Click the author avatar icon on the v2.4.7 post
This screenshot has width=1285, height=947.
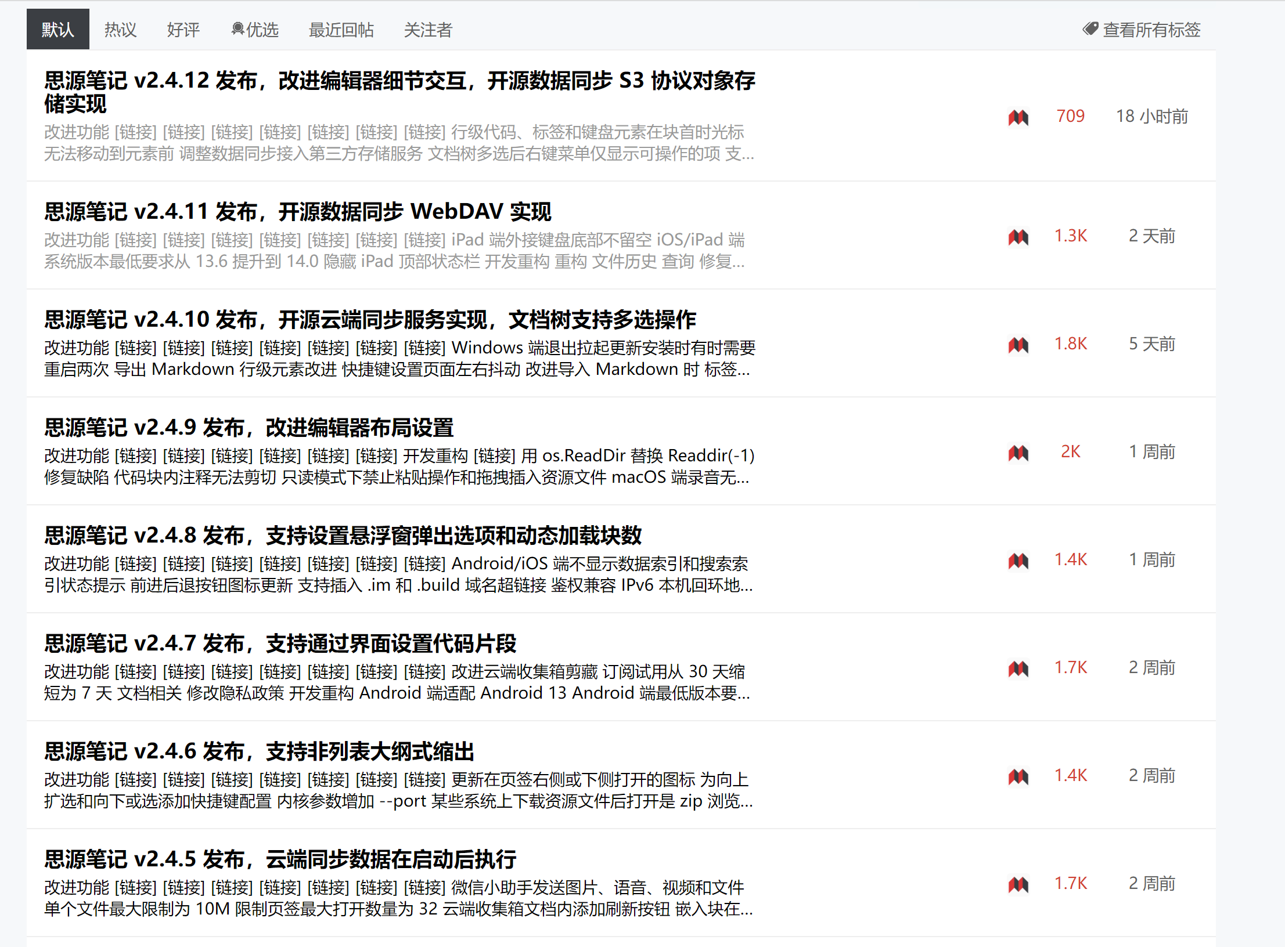point(1018,668)
